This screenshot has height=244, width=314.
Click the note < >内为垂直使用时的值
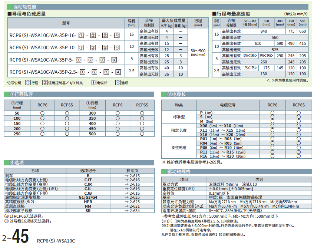pos(287,80)
